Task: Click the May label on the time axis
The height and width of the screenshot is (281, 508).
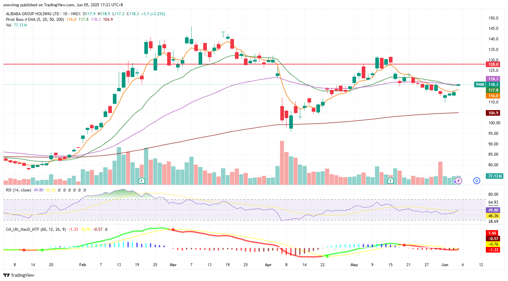Action: (x=354, y=265)
